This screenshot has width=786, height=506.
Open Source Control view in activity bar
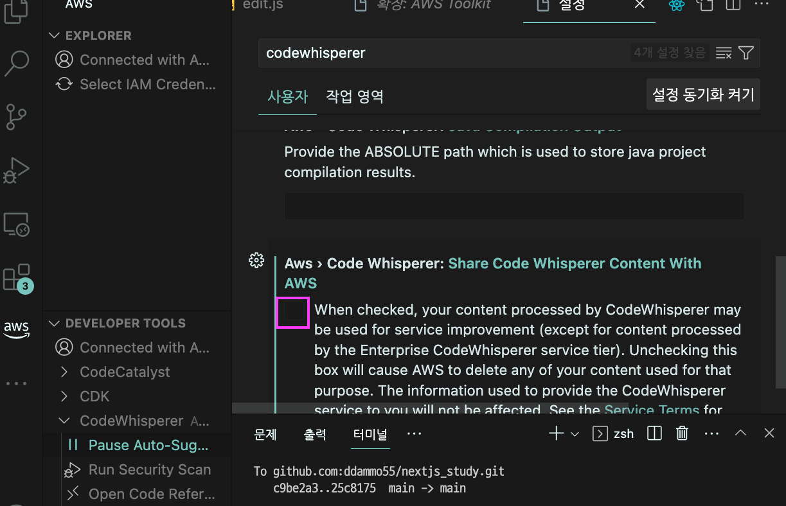pyautogui.click(x=16, y=117)
